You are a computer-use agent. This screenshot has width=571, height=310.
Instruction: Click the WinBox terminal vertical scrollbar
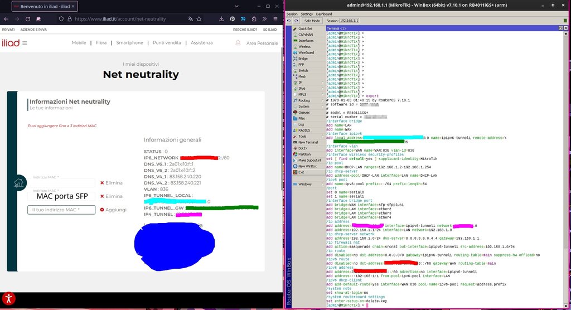pyautogui.click(x=565, y=169)
